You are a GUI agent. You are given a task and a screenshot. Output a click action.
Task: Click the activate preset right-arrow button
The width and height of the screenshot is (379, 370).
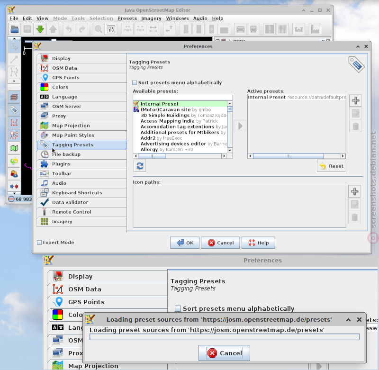240,126
